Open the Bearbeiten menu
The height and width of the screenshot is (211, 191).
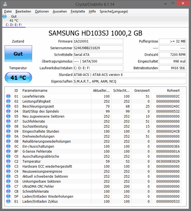[23, 11]
